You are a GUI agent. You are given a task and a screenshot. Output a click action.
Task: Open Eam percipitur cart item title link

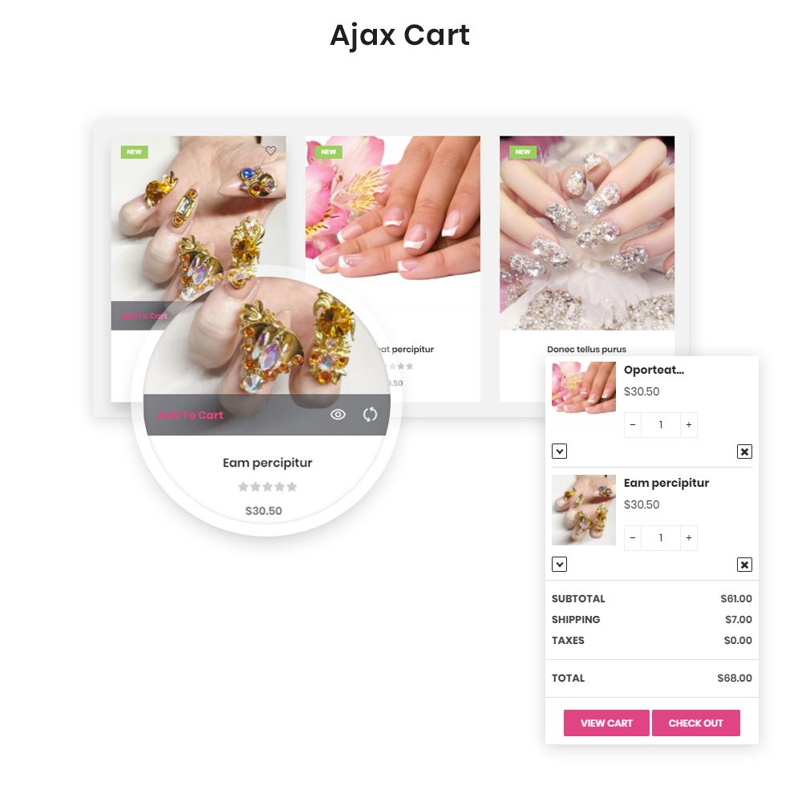coord(666,484)
